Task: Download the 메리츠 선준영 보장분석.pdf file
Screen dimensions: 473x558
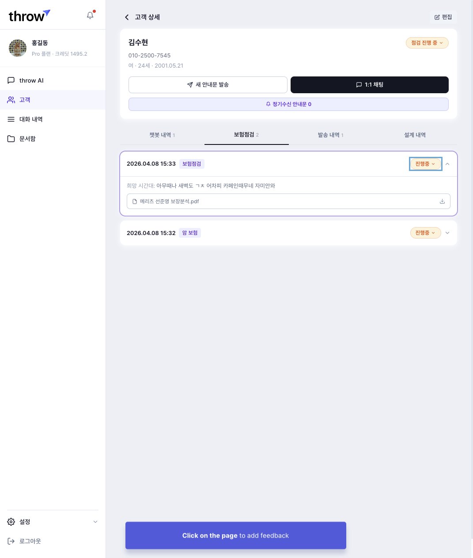Action: pyautogui.click(x=442, y=201)
